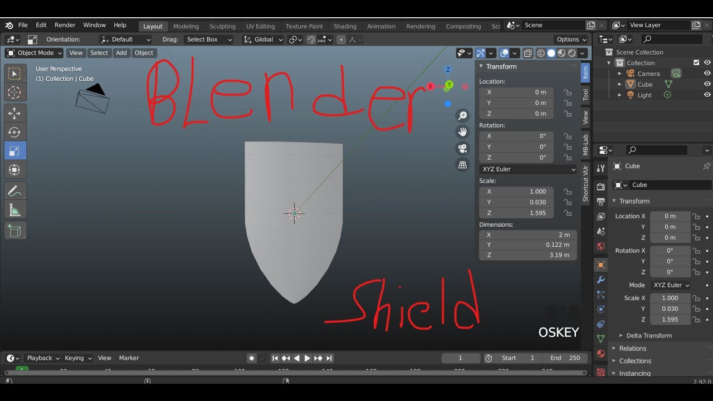Screen dimensions: 713x401
Task: Switch to the Sculpting workspace tab
Action: click(222, 26)
